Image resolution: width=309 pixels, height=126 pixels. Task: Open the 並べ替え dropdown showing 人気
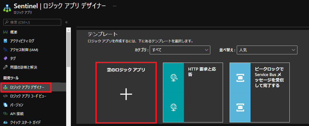tap(267, 50)
